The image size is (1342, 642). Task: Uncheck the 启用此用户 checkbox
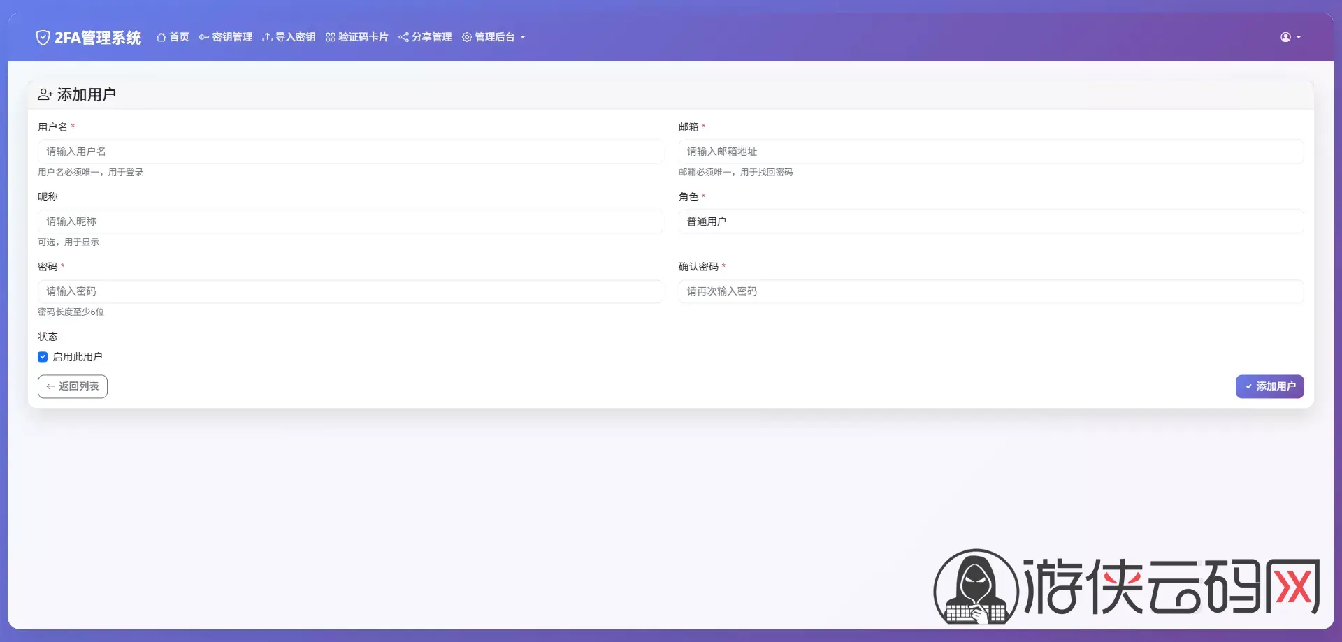(x=43, y=357)
